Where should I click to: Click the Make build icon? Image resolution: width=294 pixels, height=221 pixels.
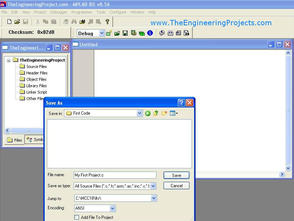pyautogui.click(x=162, y=33)
